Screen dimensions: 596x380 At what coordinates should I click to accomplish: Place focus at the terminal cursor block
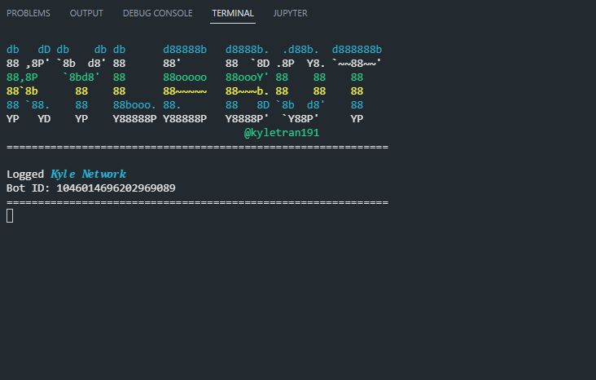point(10,215)
